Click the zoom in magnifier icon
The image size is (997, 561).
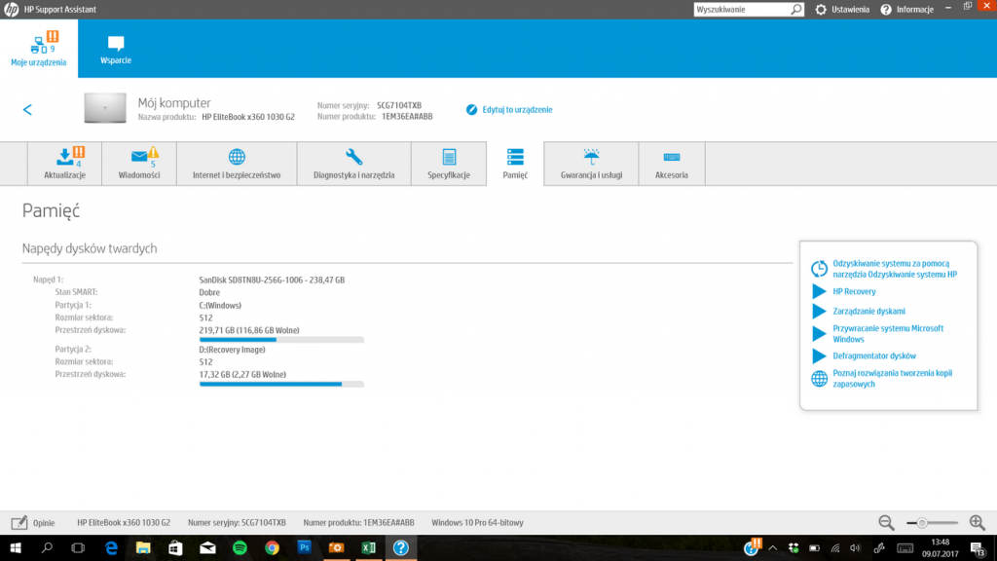click(x=977, y=523)
